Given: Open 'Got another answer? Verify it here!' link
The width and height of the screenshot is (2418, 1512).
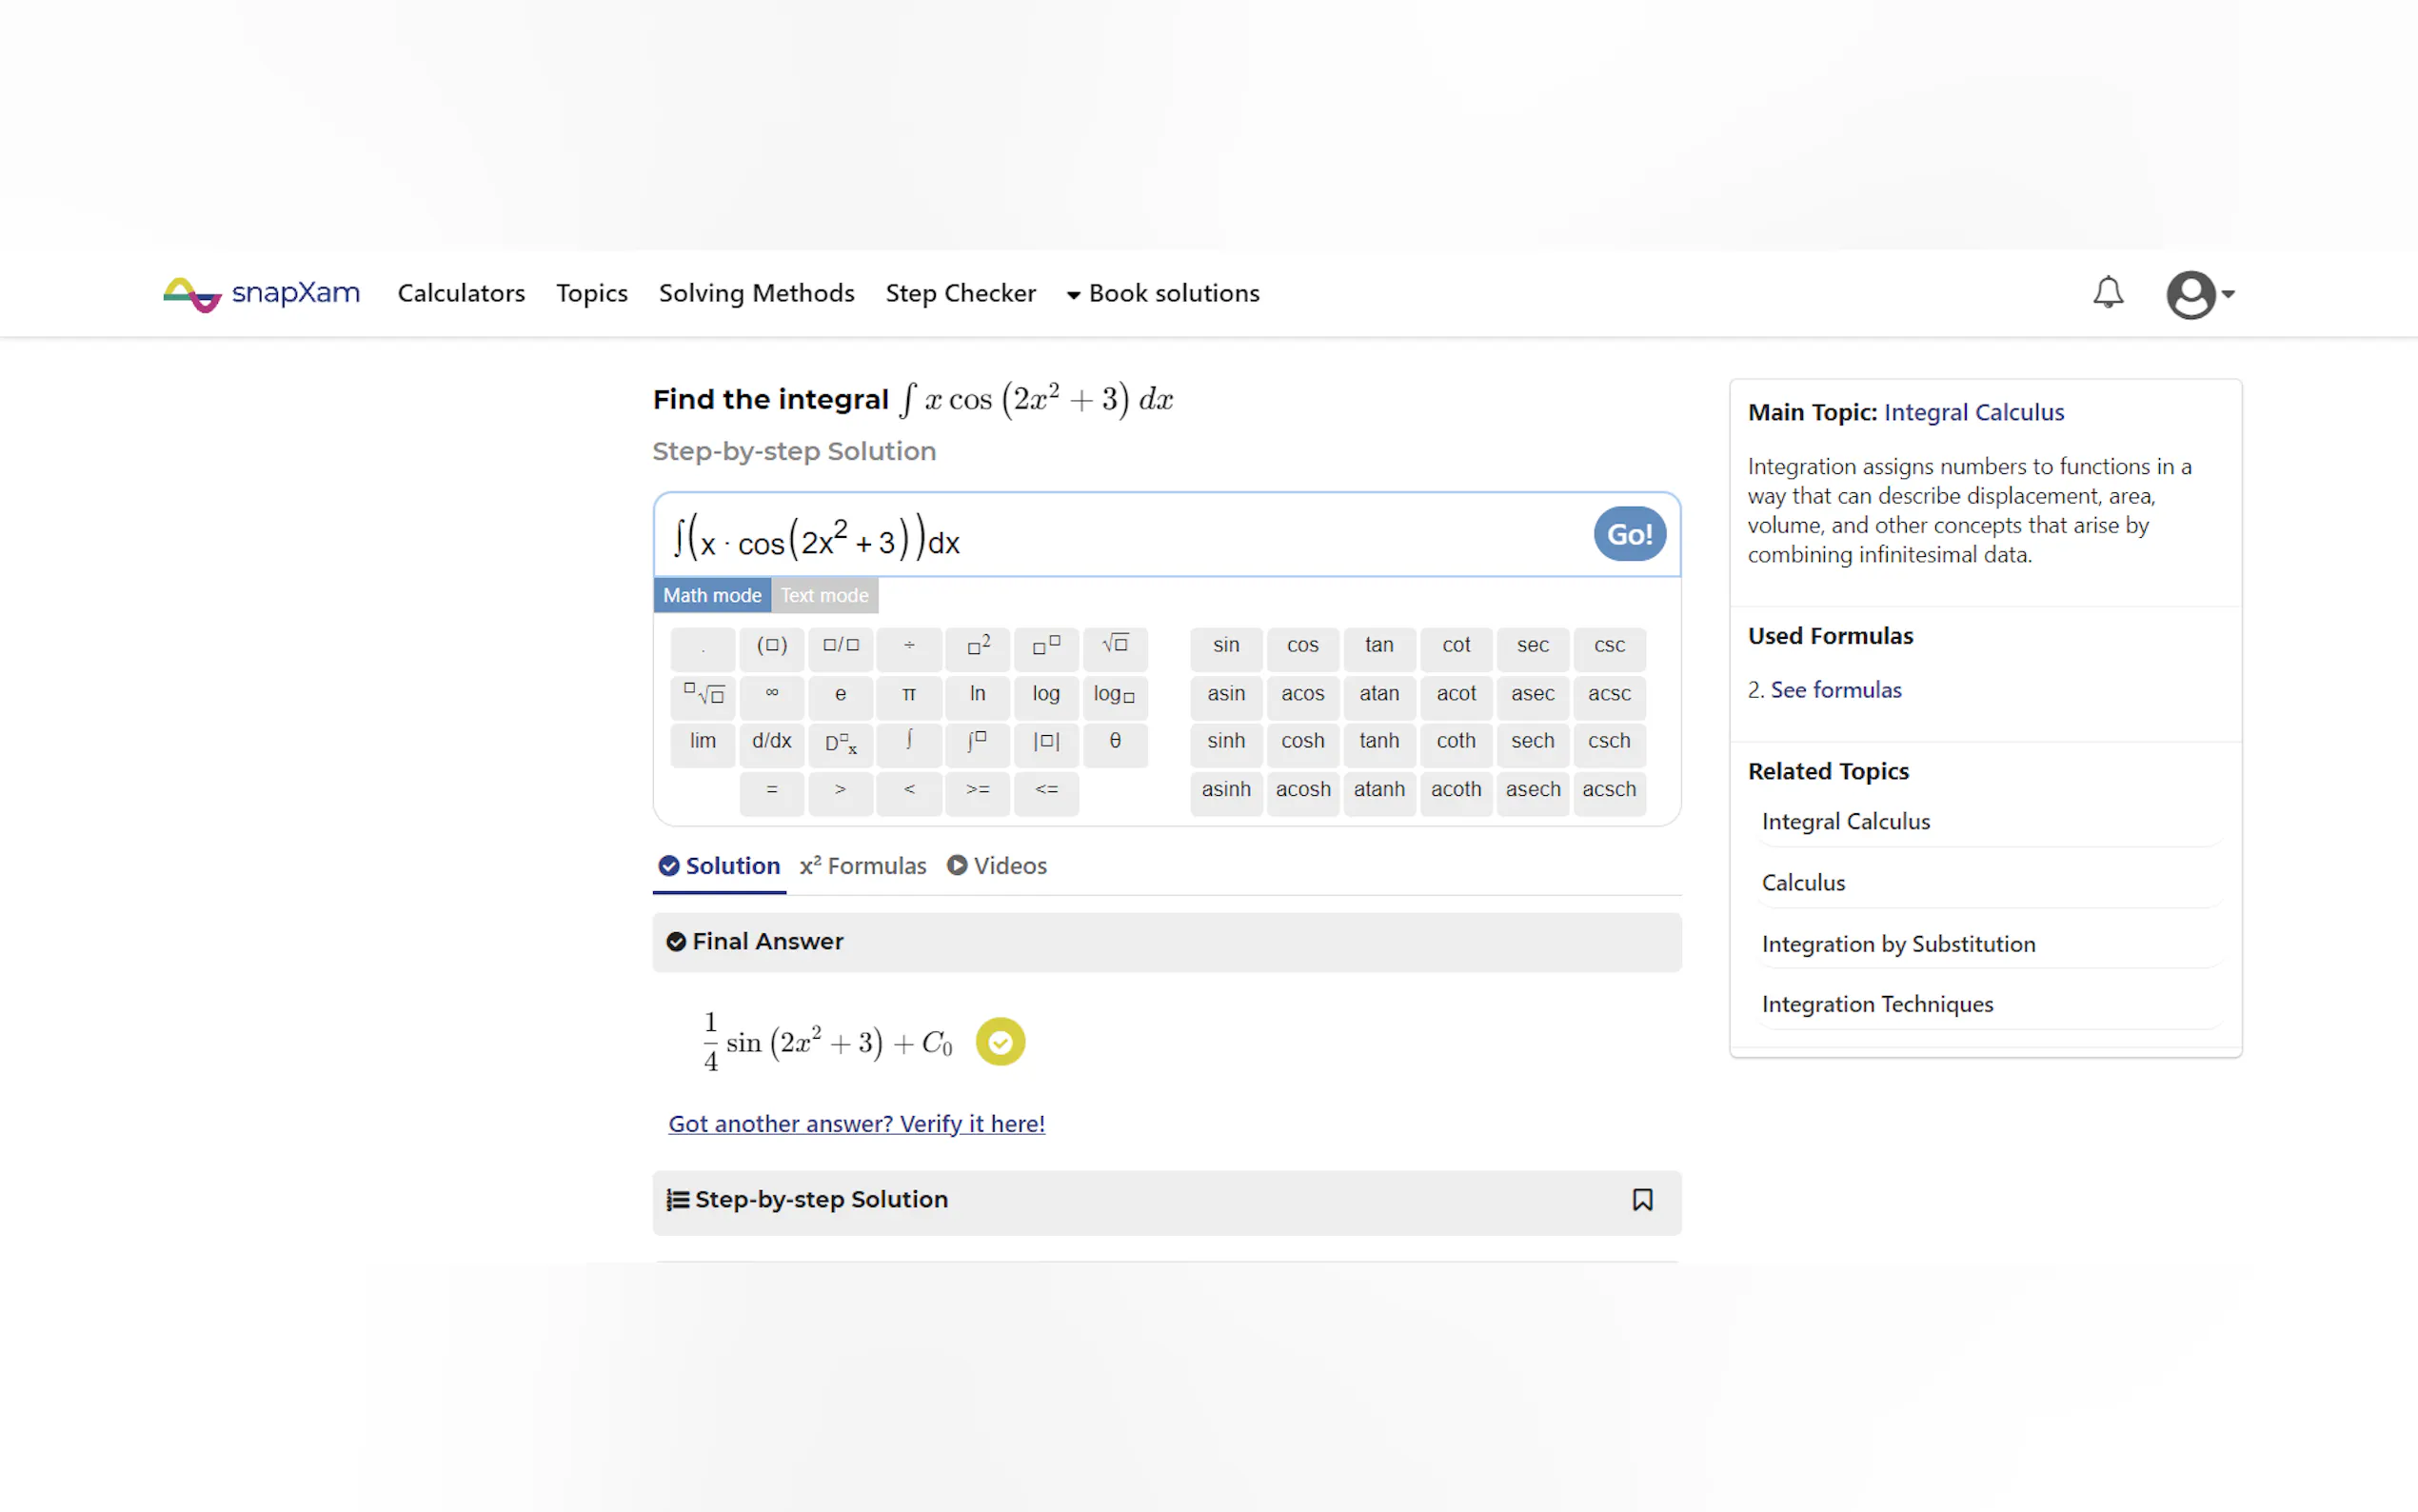Looking at the screenshot, I should (857, 1124).
